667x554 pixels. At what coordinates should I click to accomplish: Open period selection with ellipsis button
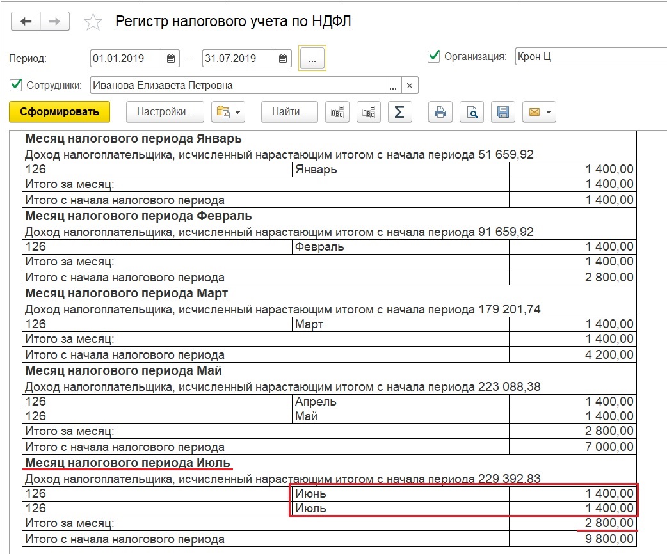point(312,58)
